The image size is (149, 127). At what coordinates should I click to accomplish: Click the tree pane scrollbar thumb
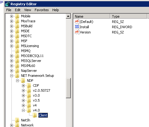tap(68, 88)
